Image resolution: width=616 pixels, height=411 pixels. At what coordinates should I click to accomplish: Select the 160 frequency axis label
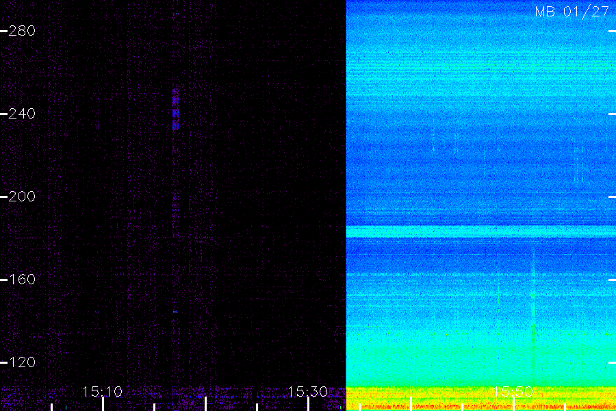22,279
